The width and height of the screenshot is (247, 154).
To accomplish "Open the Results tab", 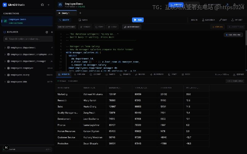I will pyautogui.click(x=64, y=74).
